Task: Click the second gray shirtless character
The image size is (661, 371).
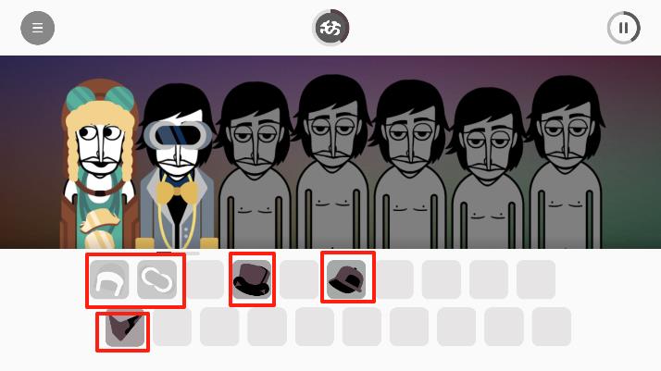Action: (x=332, y=164)
